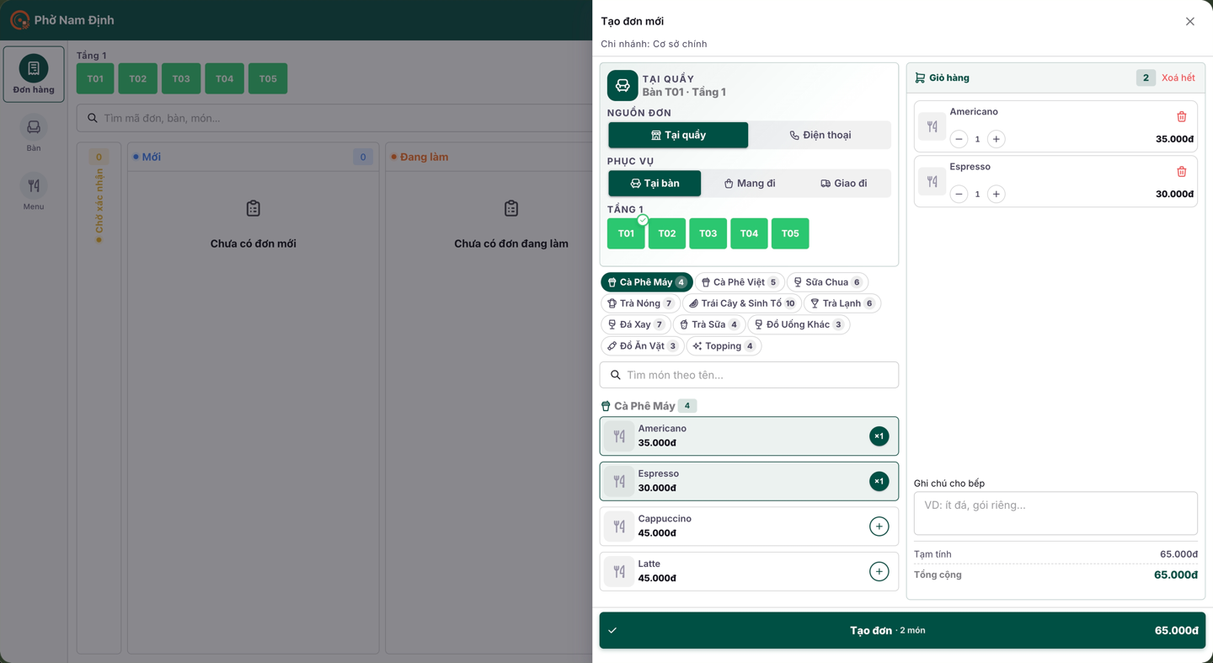Add Latte with its plus icon
This screenshot has height=663, width=1213.
pyautogui.click(x=879, y=571)
